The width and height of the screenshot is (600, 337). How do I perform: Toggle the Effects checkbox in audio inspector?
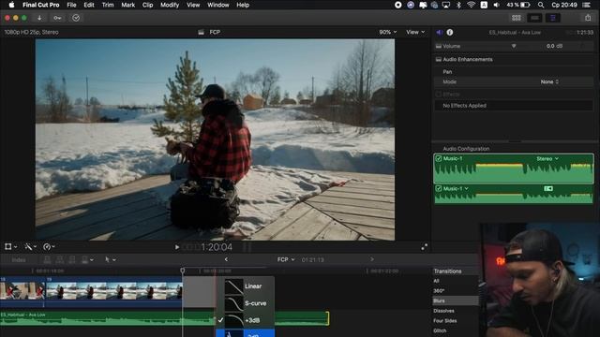[x=439, y=94]
